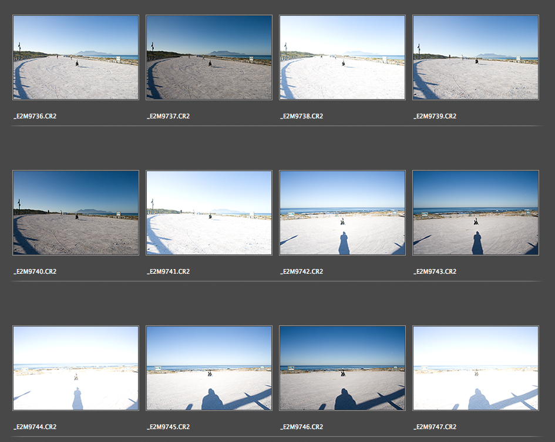This screenshot has height=442, width=555.
Task: Click the _E2M9739.CR2 file name label
Action: [435, 116]
